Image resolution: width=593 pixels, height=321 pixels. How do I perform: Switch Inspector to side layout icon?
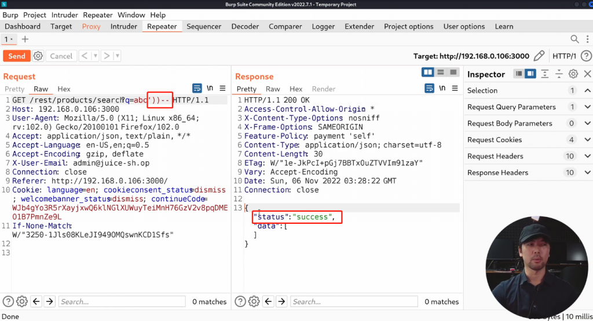point(530,73)
